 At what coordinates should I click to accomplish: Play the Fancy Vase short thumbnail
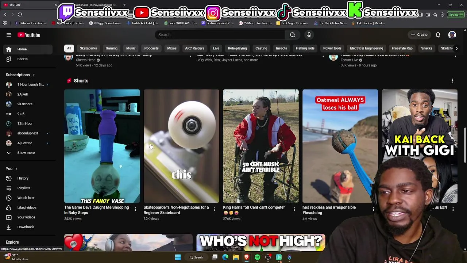point(102,146)
